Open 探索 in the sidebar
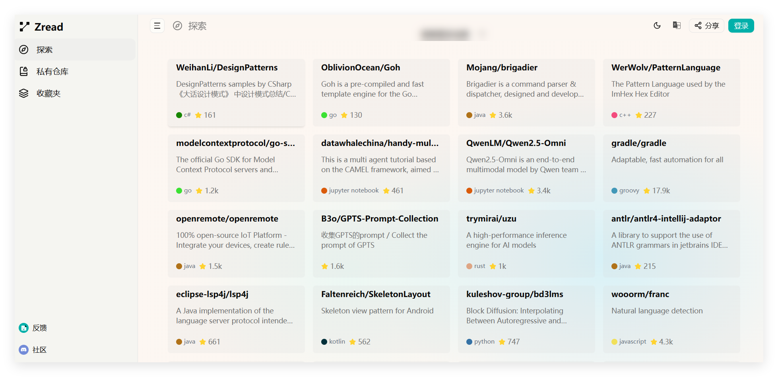The width and height of the screenshot is (778, 377). [75, 50]
